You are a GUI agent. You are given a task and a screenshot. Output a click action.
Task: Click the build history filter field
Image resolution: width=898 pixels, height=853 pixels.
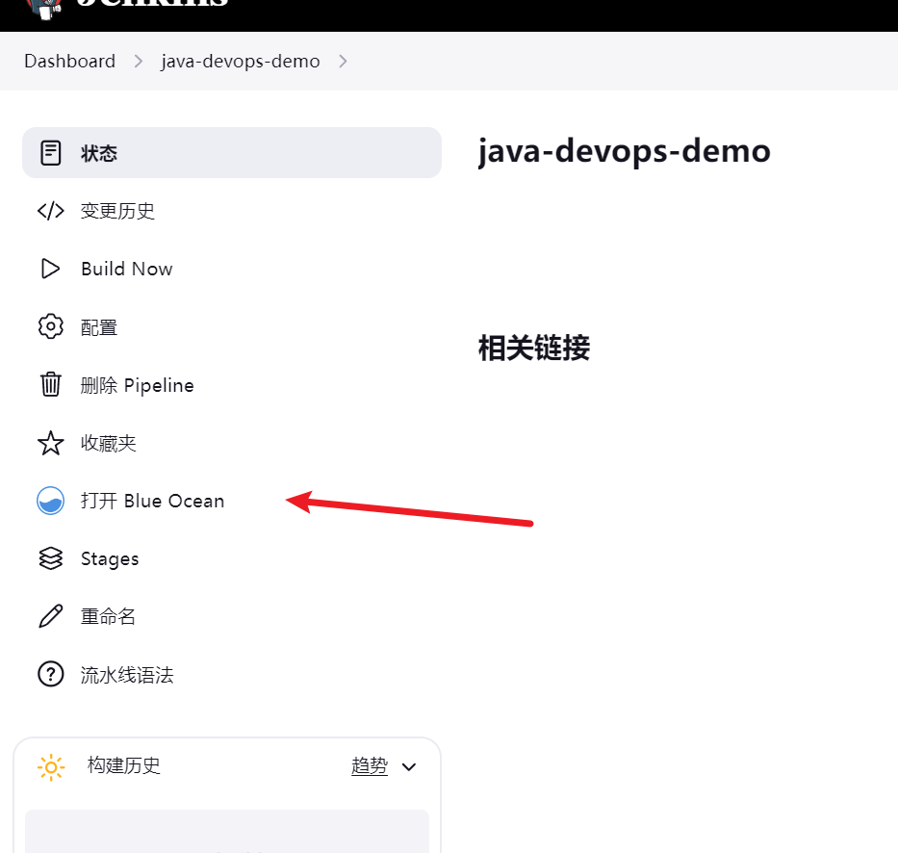point(227,831)
